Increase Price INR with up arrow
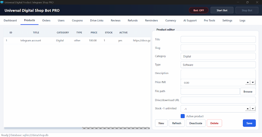Screen dimensions: 262x137 pyautogui.click(x=248, y=82)
